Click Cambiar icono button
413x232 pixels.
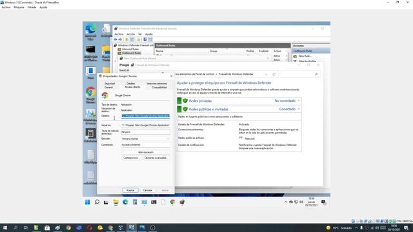131,158
